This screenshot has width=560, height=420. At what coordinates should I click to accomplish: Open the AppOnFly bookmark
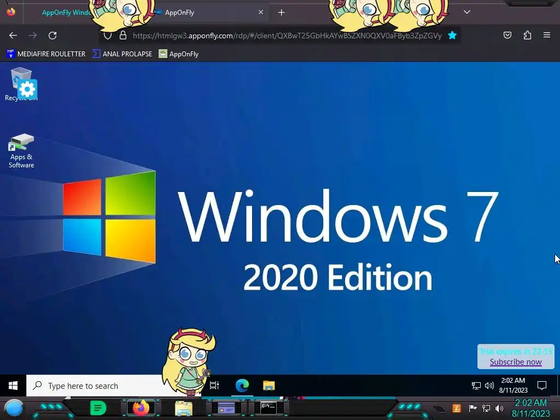pos(179,54)
